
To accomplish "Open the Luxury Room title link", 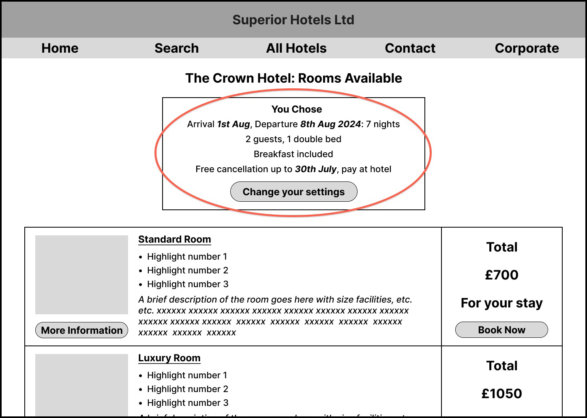I will click(169, 358).
